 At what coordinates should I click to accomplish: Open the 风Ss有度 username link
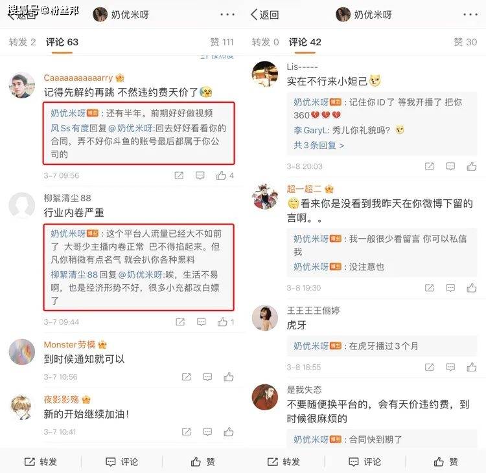pyautogui.click(x=70, y=128)
